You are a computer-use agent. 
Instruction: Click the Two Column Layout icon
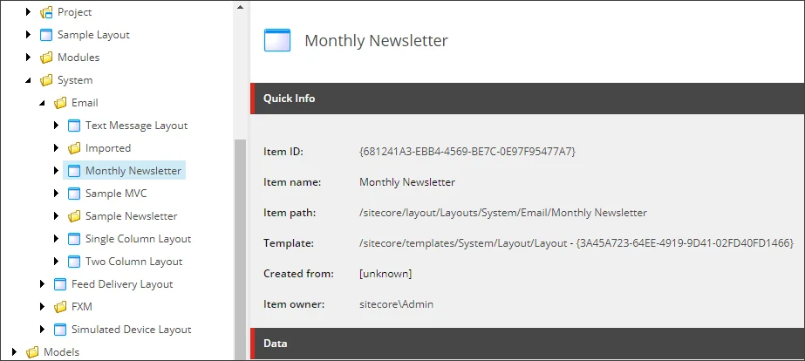point(74,262)
